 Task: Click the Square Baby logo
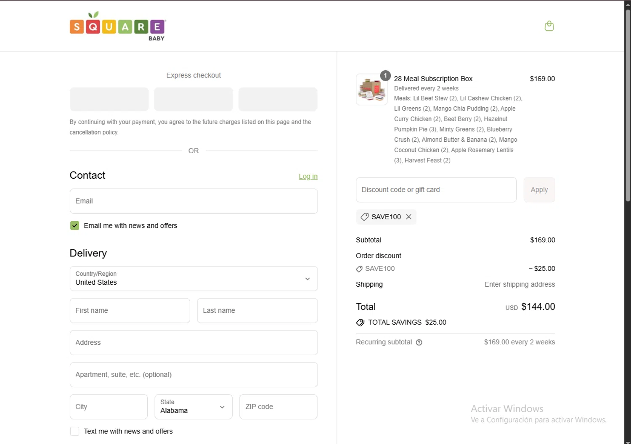pos(118,26)
